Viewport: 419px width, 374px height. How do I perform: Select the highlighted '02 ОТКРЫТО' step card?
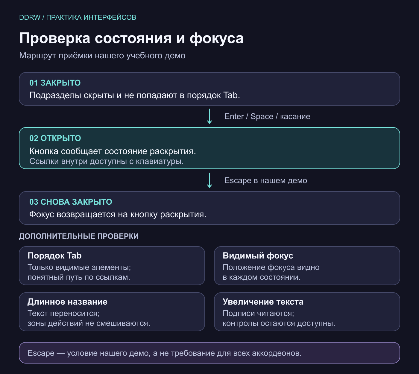[x=209, y=148]
